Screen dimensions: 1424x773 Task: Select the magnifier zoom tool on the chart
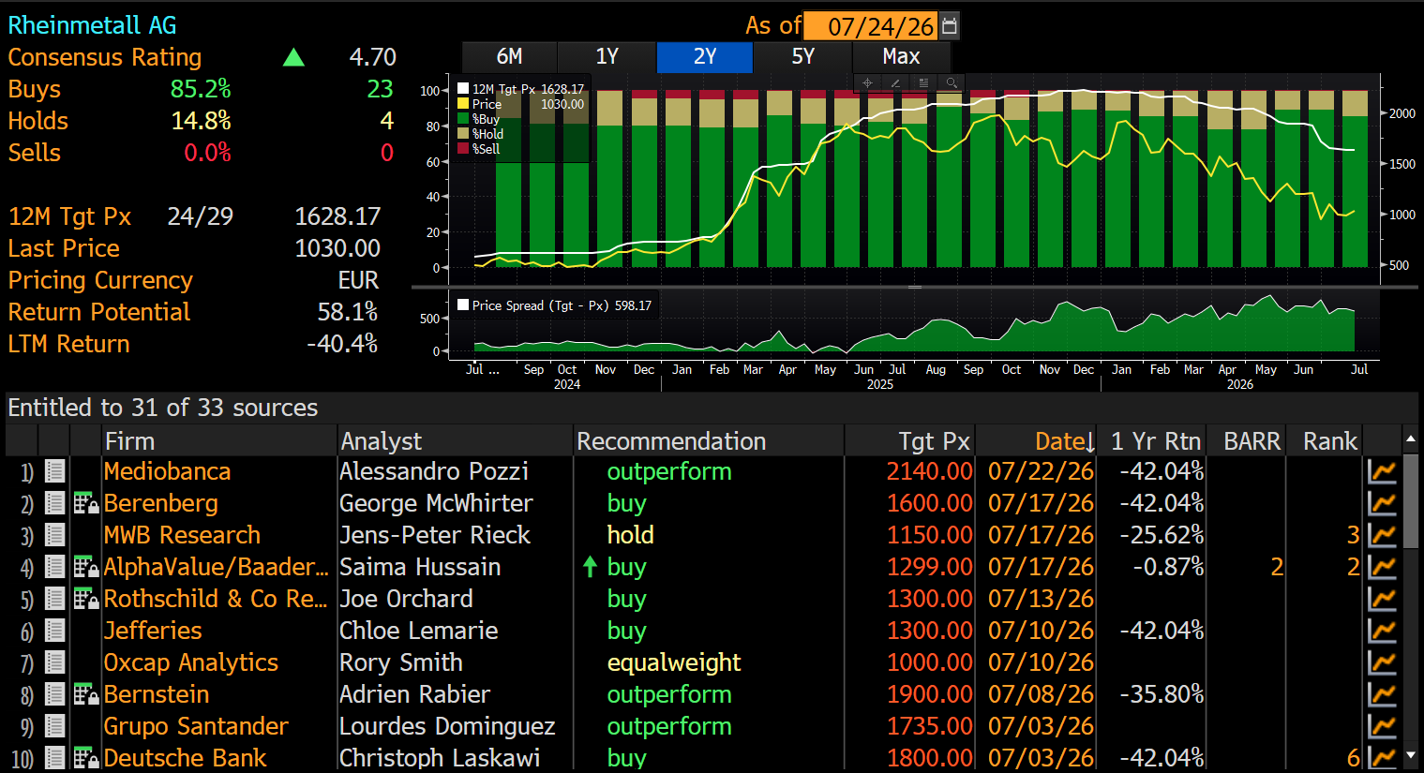pos(952,82)
